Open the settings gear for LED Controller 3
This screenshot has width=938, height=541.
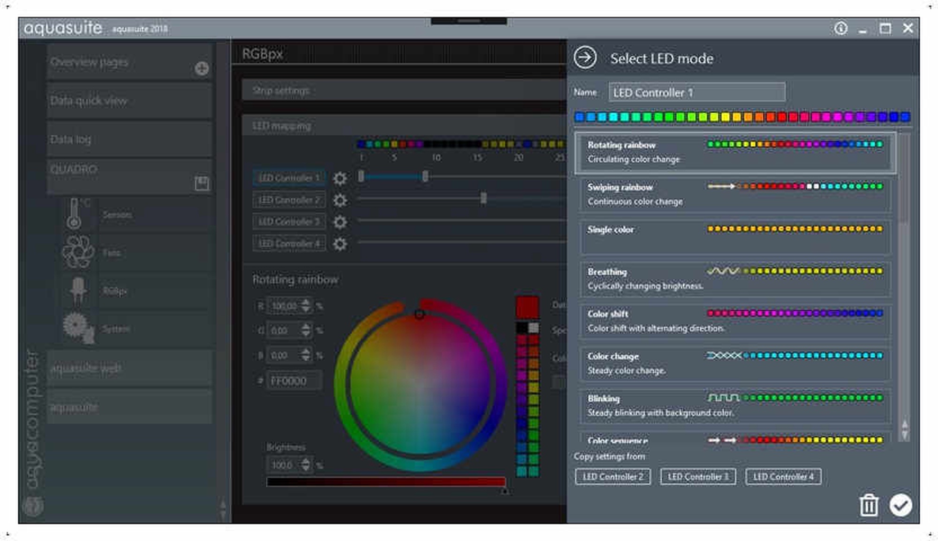click(340, 222)
